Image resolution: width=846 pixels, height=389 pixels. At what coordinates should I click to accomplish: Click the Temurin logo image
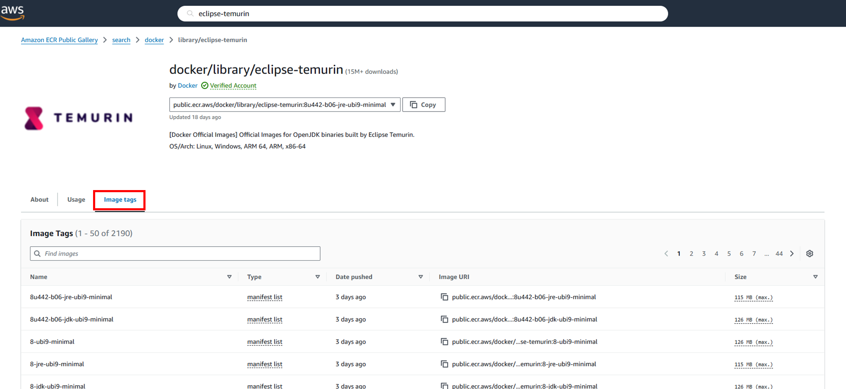tap(79, 118)
